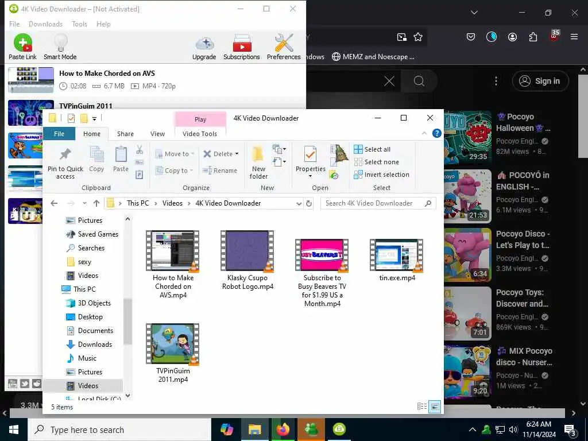
Task: Select Downloads in navigation pane
Action: coord(89,345)
